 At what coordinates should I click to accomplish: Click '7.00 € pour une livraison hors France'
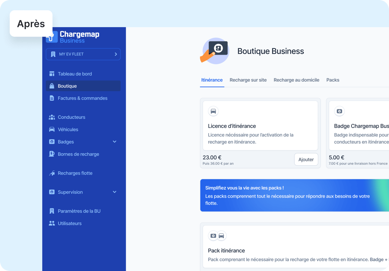tap(358, 164)
